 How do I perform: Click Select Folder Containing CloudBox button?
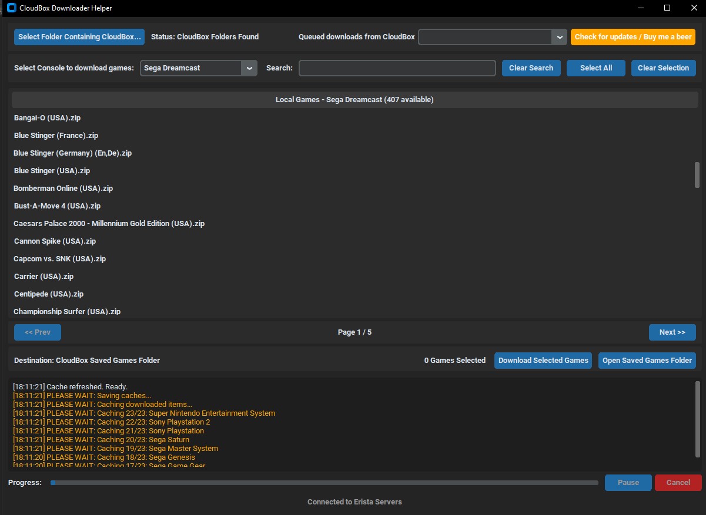[x=79, y=37]
